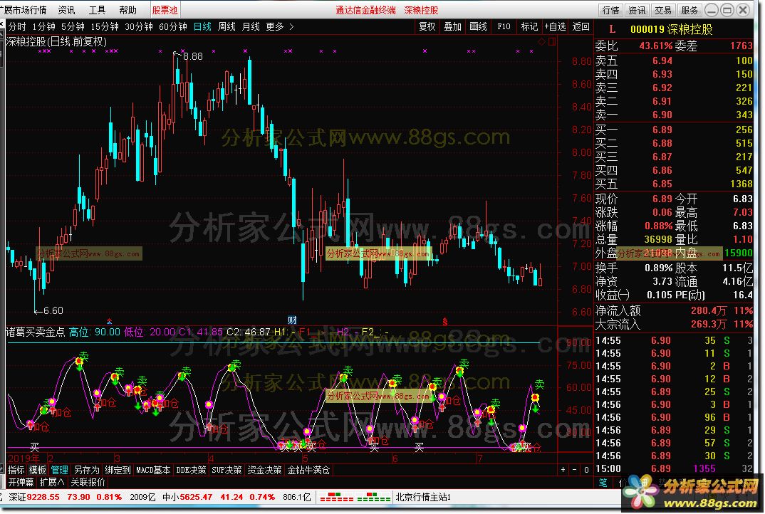765x514 pixels.
Task: Expand more periods with the > chevron
Action: (x=291, y=27)
